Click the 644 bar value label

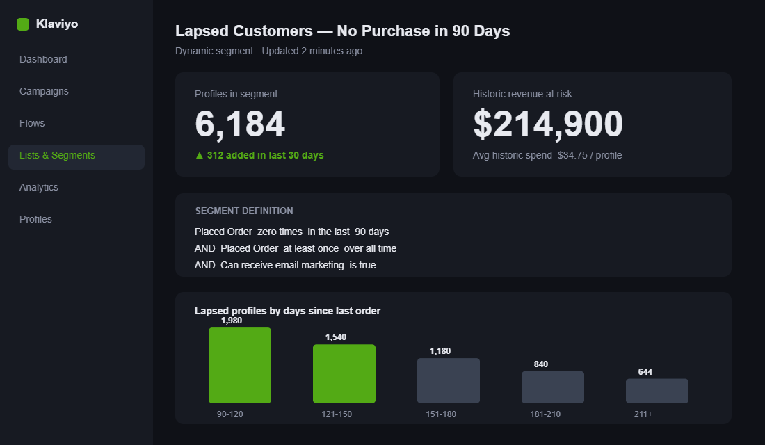(645, 372)
